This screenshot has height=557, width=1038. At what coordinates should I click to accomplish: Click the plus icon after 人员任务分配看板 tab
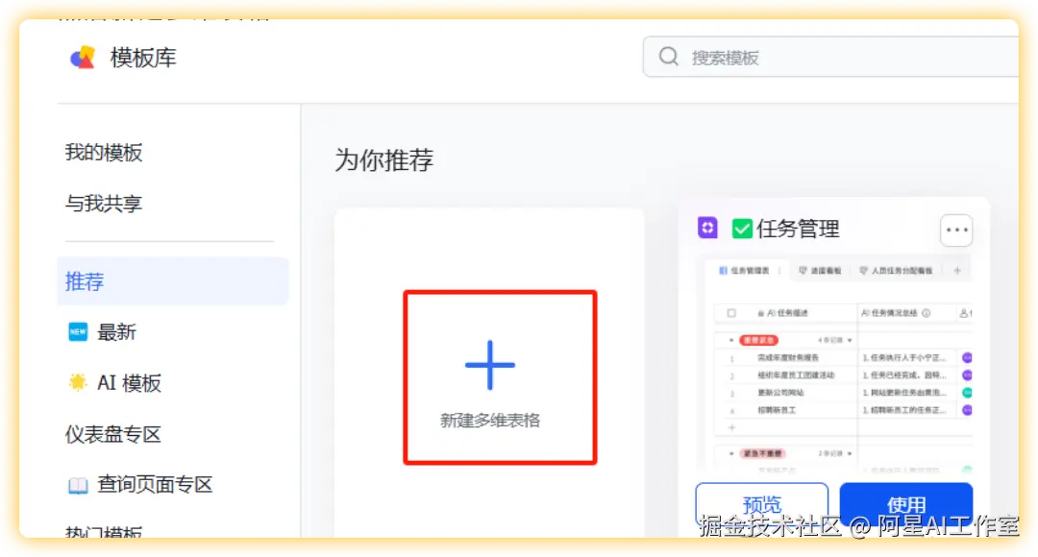click(957, 271)
